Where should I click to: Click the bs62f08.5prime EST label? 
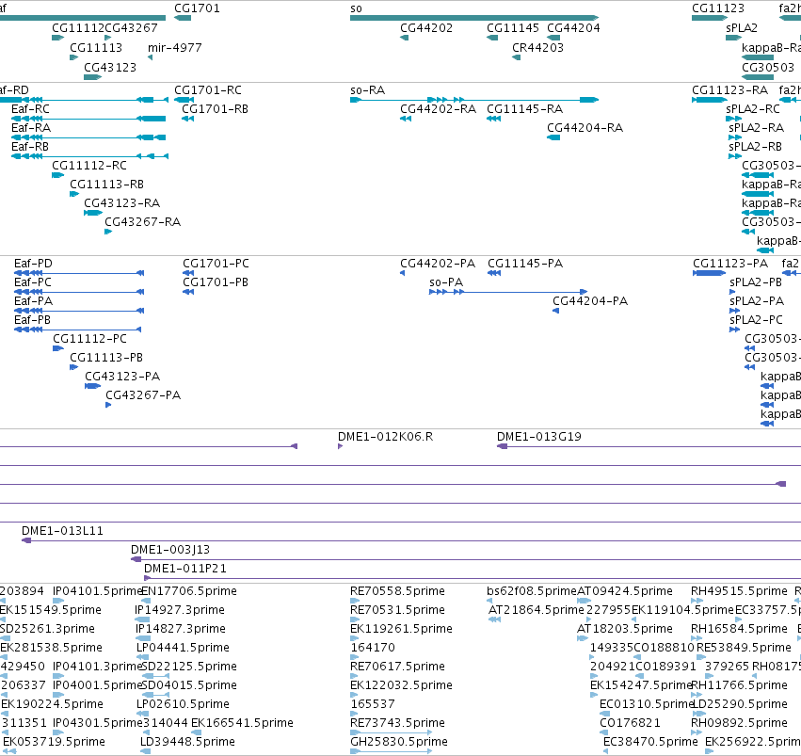click(532, 591)
